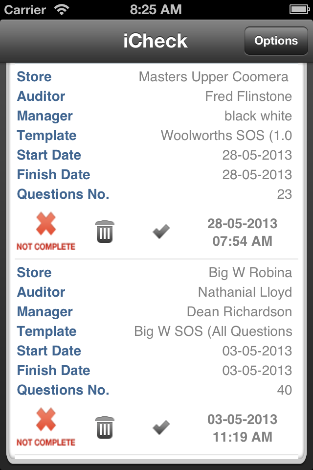Screen dimensions: 313x470
Task: Tap red X status for Big W Robina
Action: [46, 427]
